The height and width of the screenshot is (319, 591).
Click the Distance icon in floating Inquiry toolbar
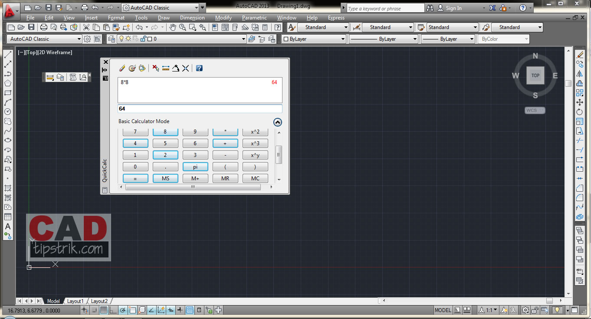[x=50, y=77]
